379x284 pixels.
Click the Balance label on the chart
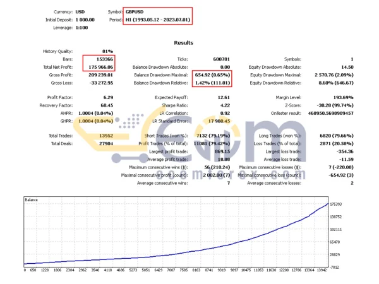(x=32, y=200)
